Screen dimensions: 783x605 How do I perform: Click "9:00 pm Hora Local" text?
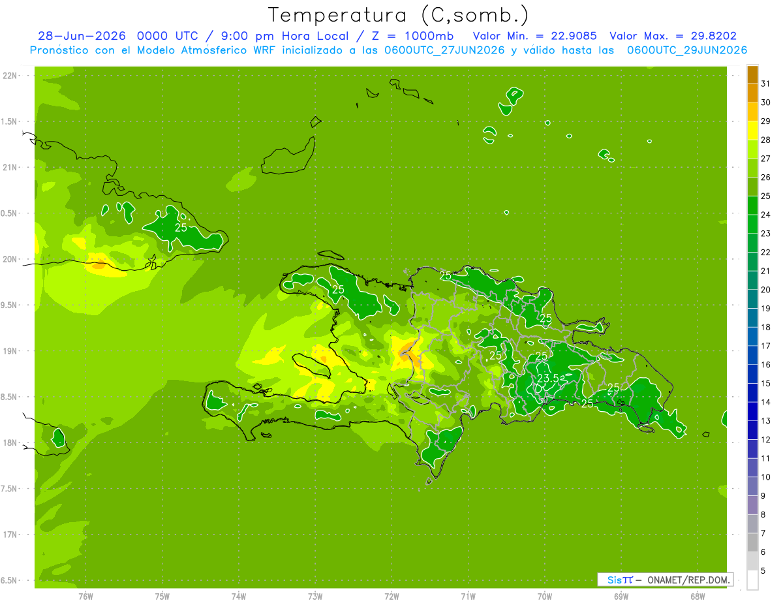pos(286,36)
